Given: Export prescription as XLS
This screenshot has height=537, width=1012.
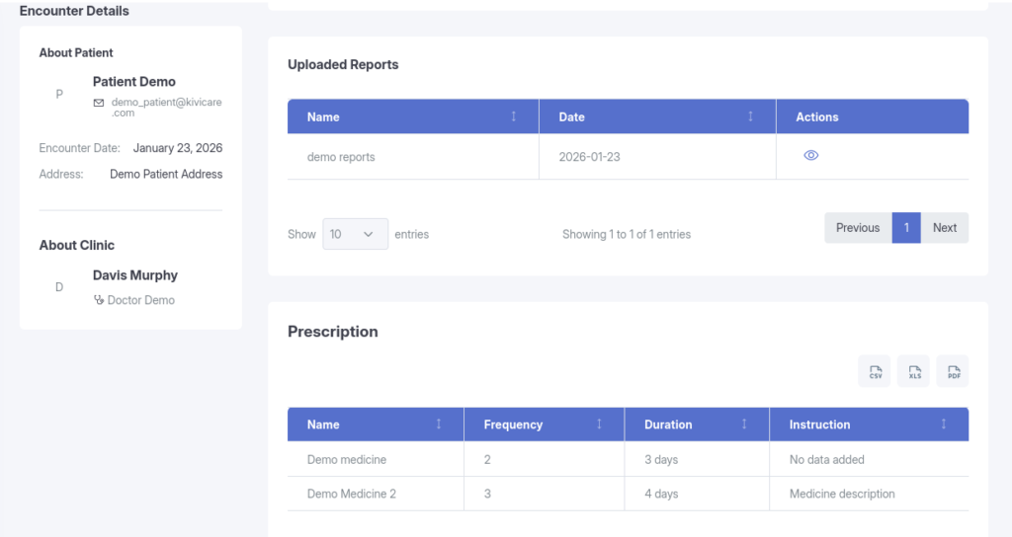Looking at the screenshot, I should point(914,371).
